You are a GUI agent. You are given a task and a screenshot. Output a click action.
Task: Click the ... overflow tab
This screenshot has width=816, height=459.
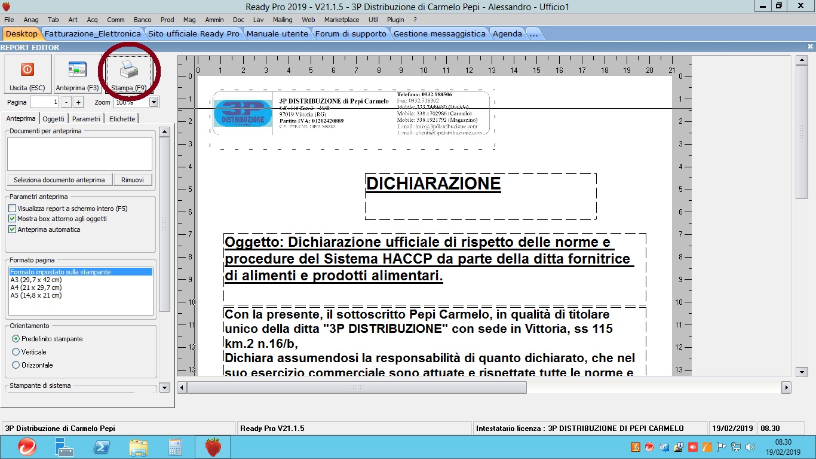click(533, 33)
